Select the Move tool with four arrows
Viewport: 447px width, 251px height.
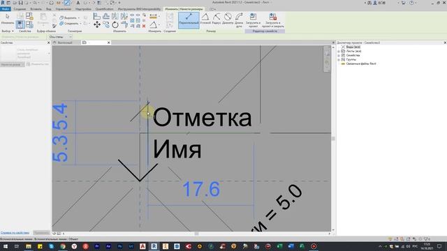click(97, 25)
